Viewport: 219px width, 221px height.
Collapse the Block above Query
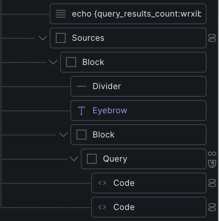click(x=64, y=135)
